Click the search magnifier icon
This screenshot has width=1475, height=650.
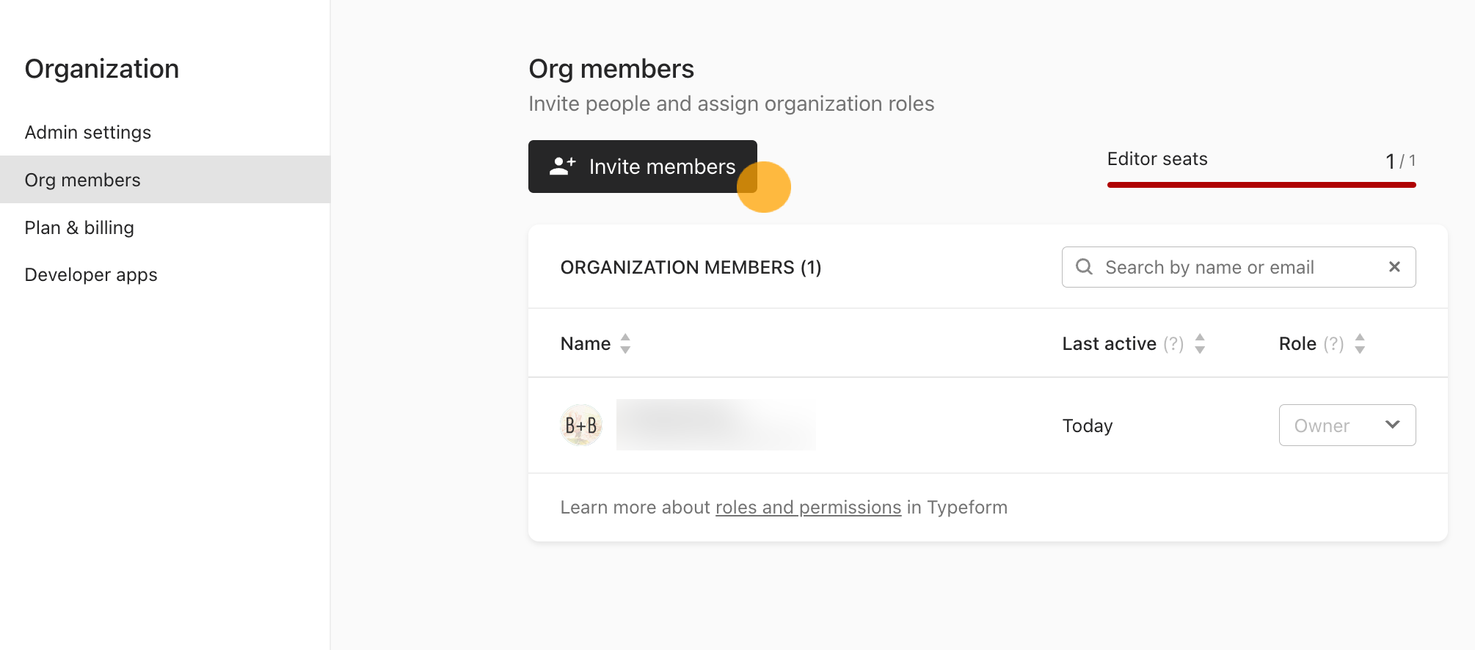1084,267
